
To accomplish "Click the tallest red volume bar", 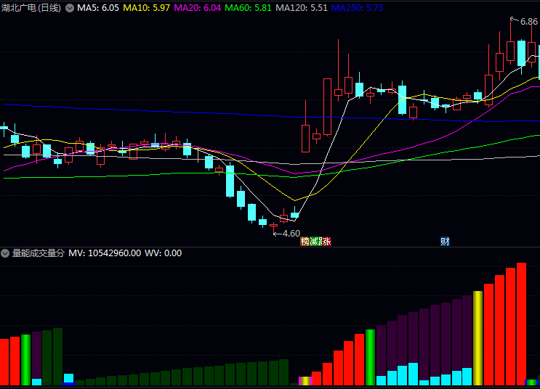I will pos(521,323).
